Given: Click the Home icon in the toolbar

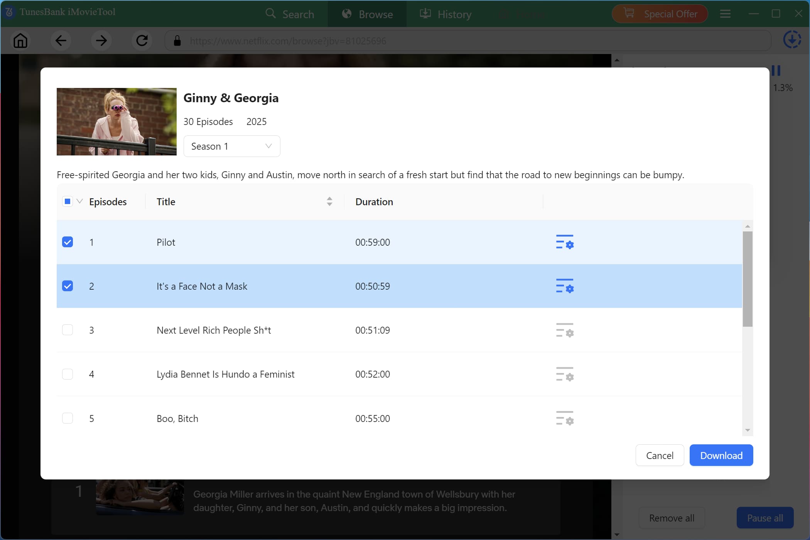Looking at the screenshot, I should tap(20, 40).
